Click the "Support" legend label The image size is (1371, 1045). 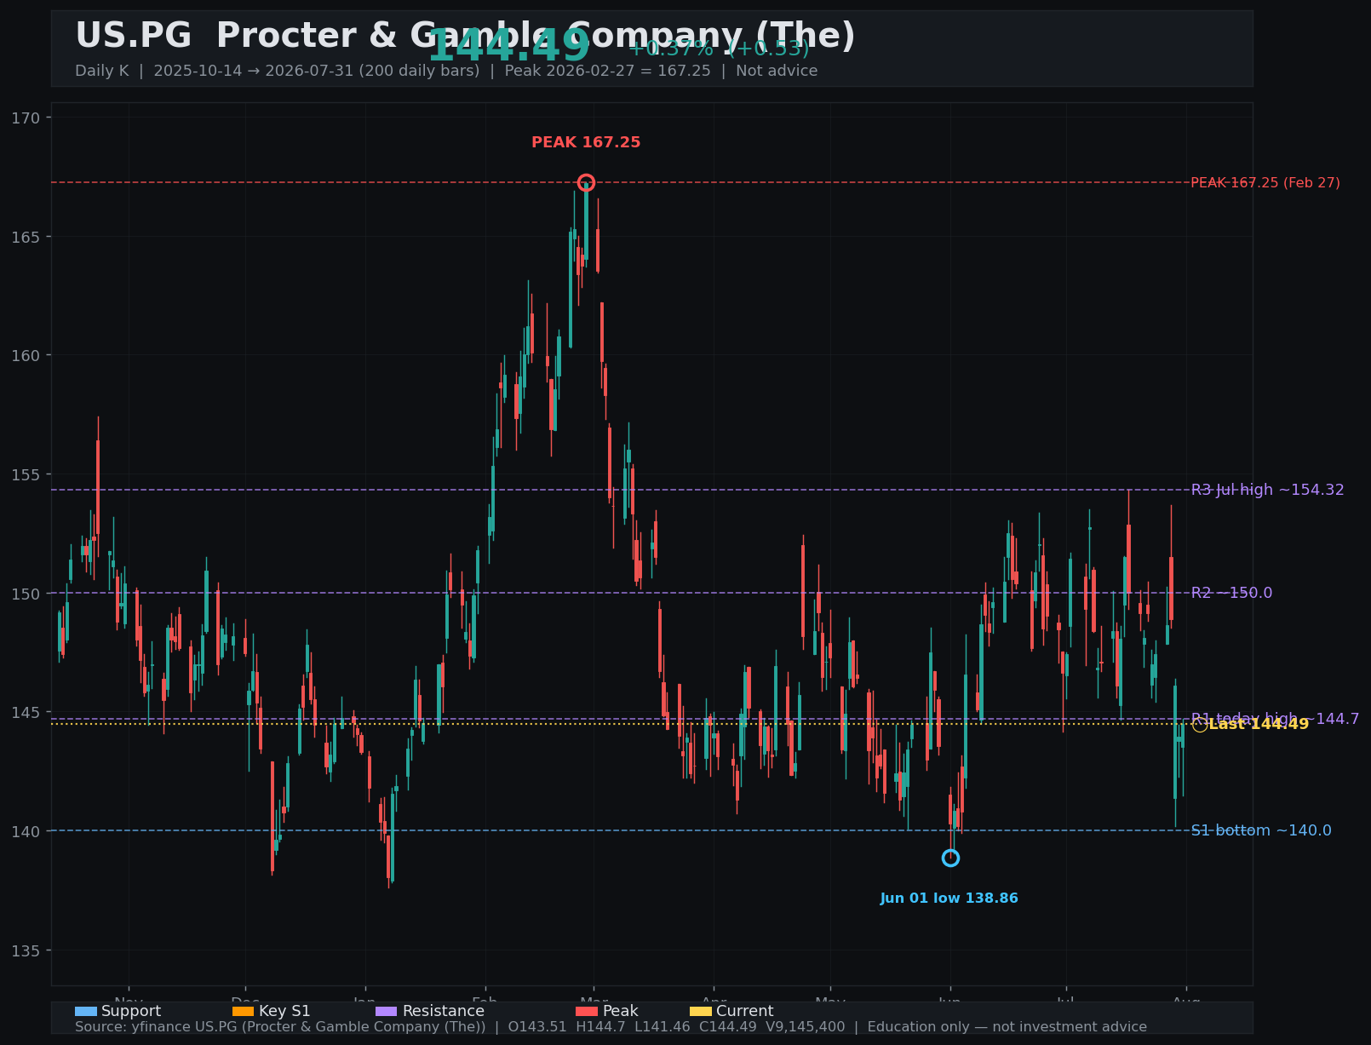131,1011
